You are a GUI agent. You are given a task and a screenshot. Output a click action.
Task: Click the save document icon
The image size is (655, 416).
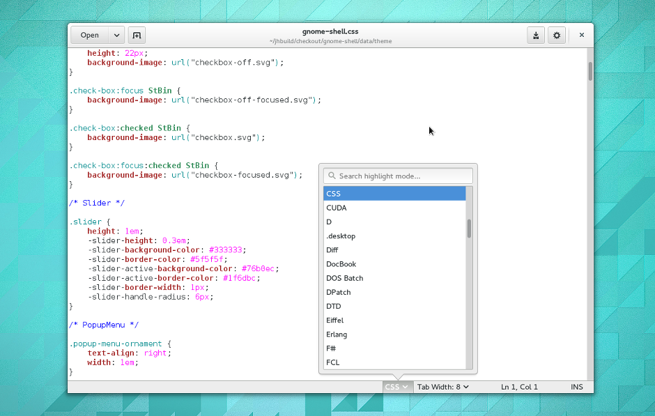click(536, 36)
